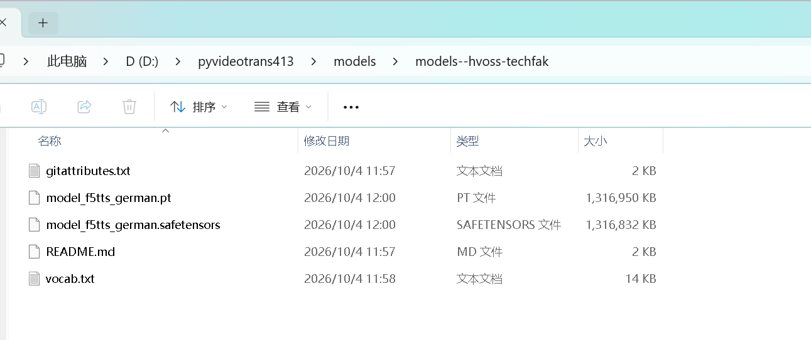Navigate to 此电脑 in the breadcrumb
Image resolution: width=811 pixels, height=340 pixels.
point(67,61)
